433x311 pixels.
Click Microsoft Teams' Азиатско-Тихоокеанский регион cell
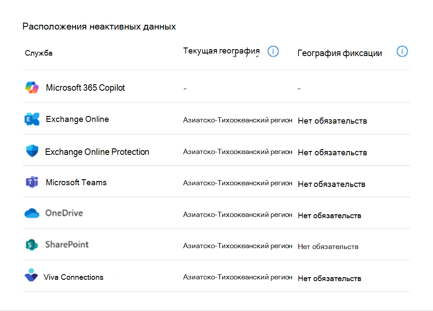(237, 183)
